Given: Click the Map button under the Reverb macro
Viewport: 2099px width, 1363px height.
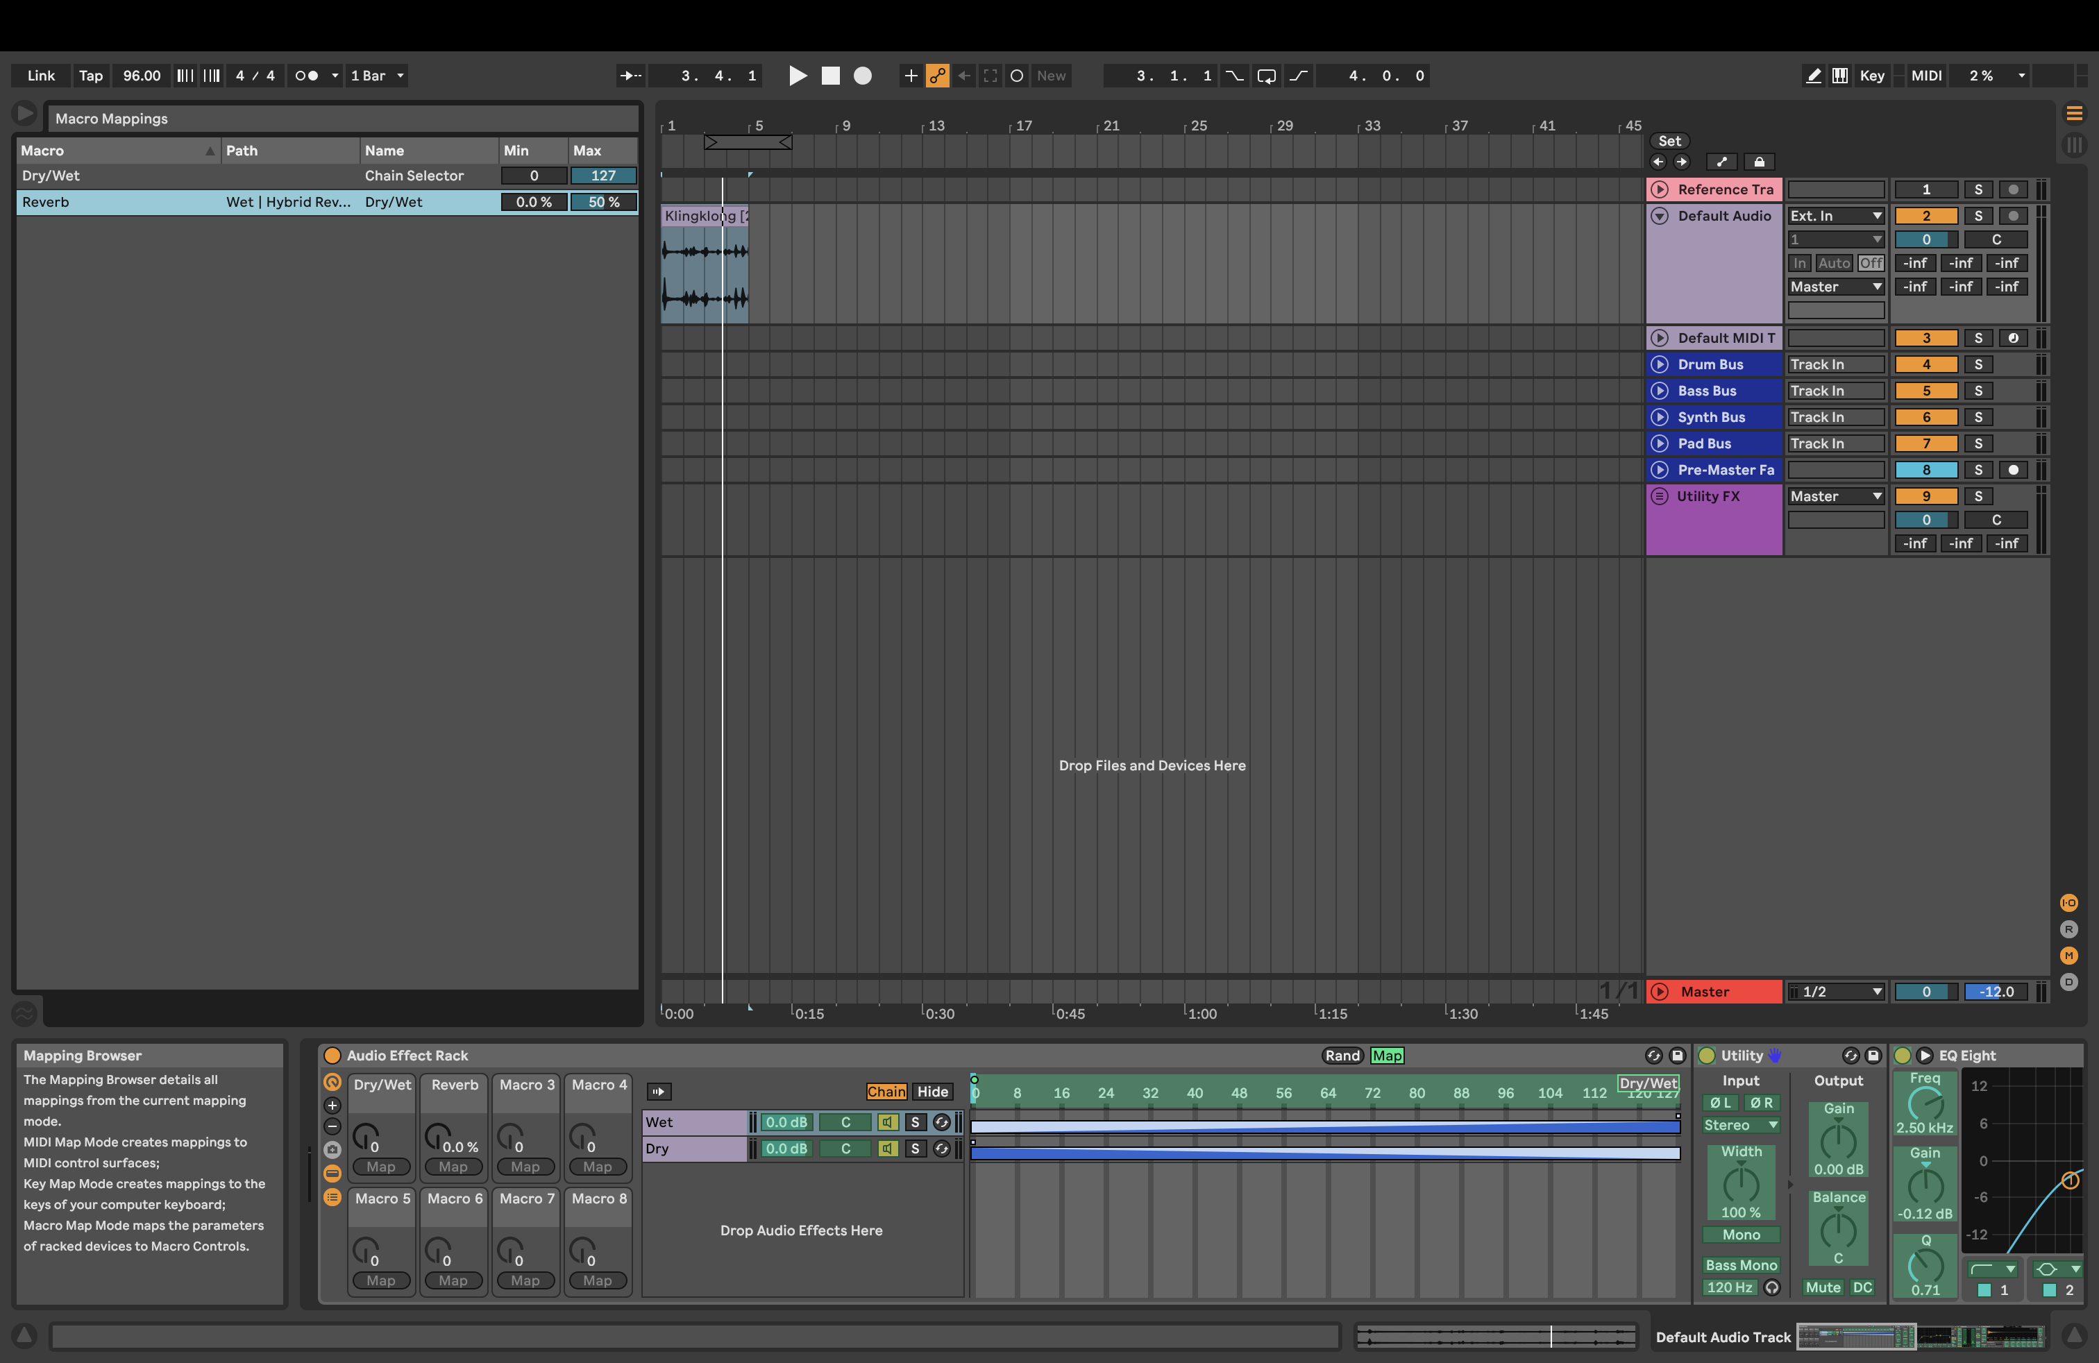Looking at the screenshot, I should coord(453,1167).
